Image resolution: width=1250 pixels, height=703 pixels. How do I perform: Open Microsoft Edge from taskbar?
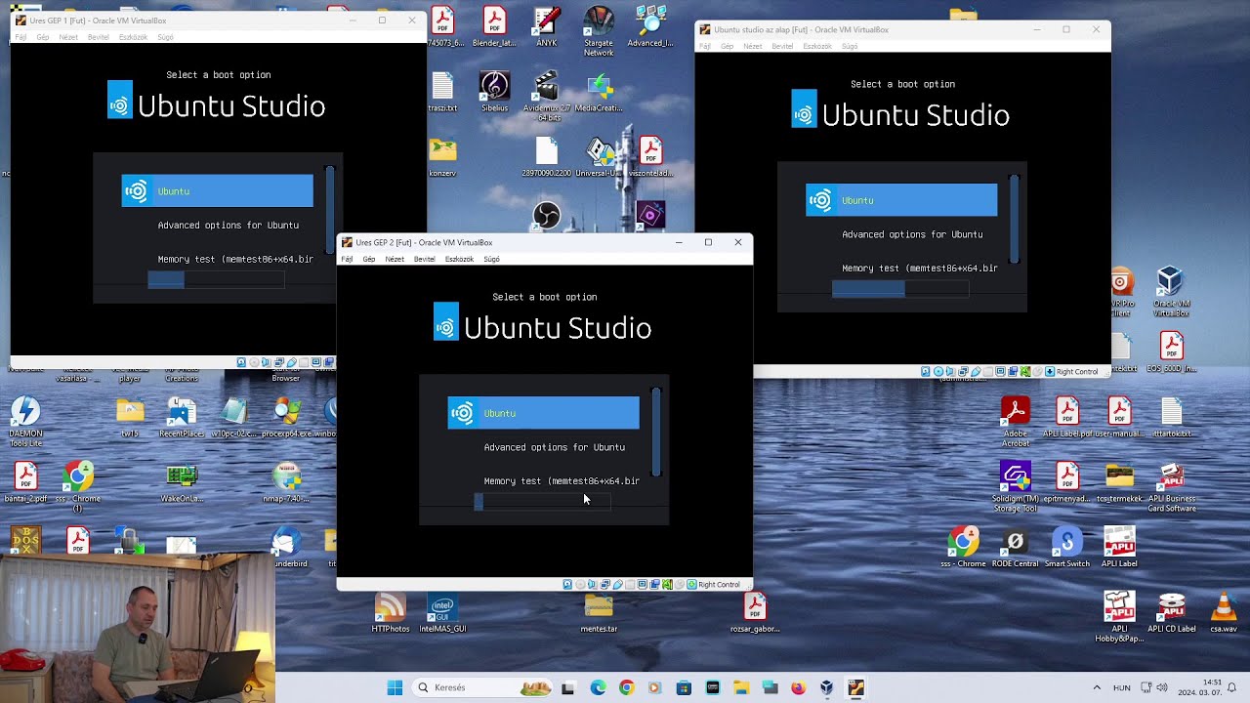pyautogui.click(x=598, y=687)
